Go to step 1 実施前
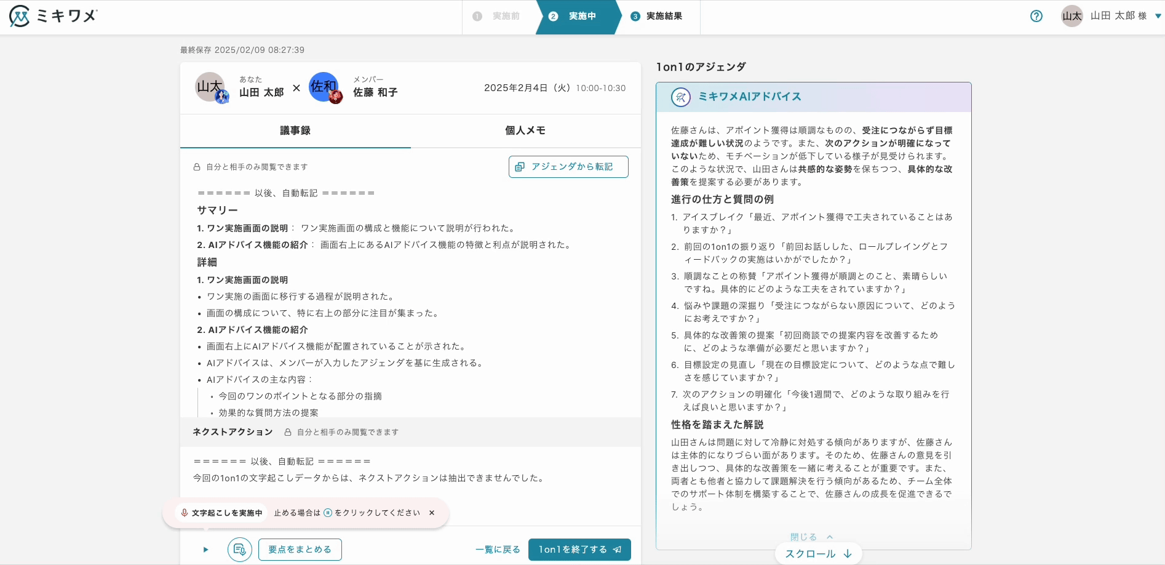The width and height of the screenshot is (1165, 565). click(x=498, y=16)
